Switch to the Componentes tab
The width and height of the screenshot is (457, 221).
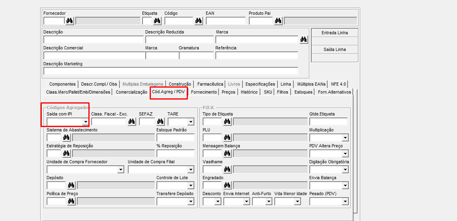click(62, 84)
